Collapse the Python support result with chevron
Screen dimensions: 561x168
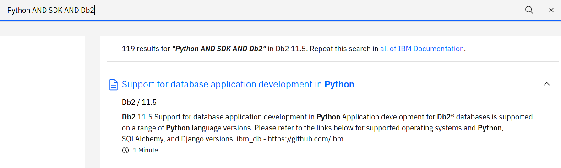(x=546, y=84)
